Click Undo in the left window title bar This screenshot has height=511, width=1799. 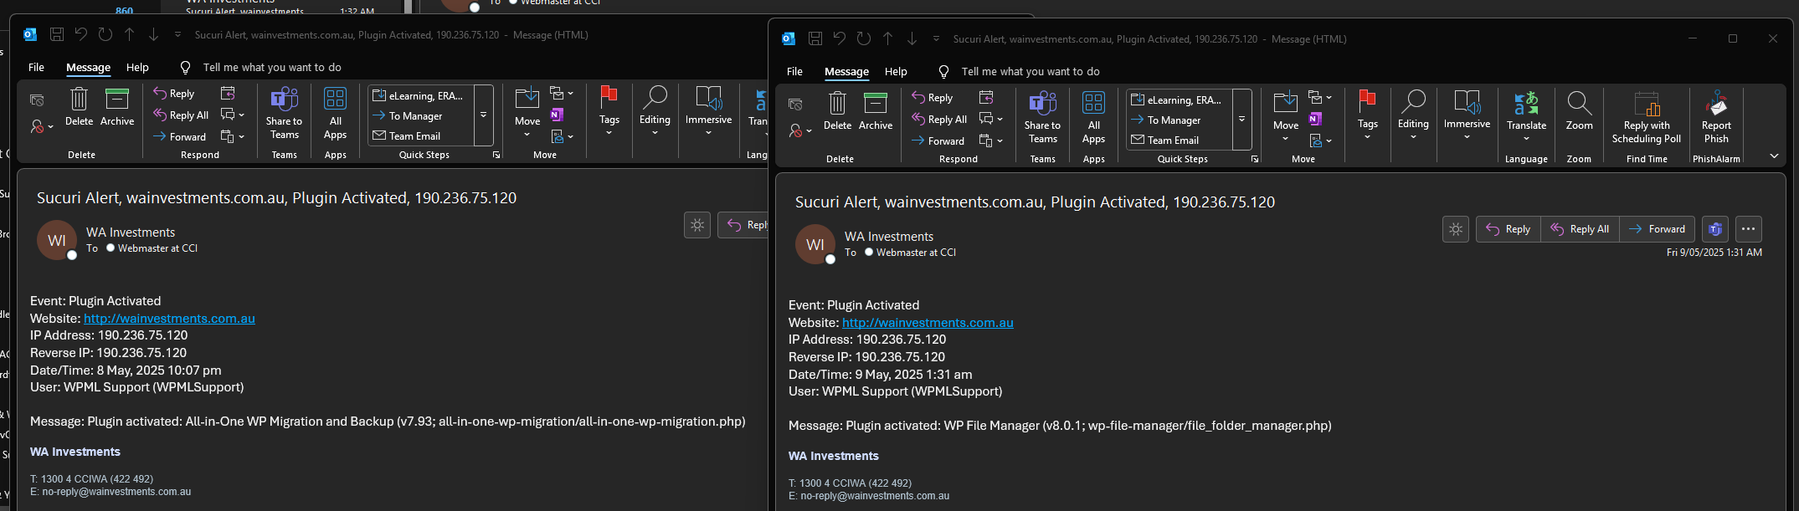(x=81, y=34)
